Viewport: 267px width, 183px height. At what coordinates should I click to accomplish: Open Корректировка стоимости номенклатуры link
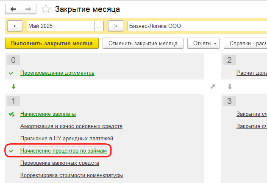coord(72,175)
